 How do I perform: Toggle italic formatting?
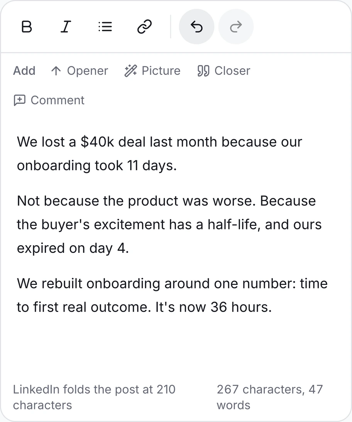66,27
